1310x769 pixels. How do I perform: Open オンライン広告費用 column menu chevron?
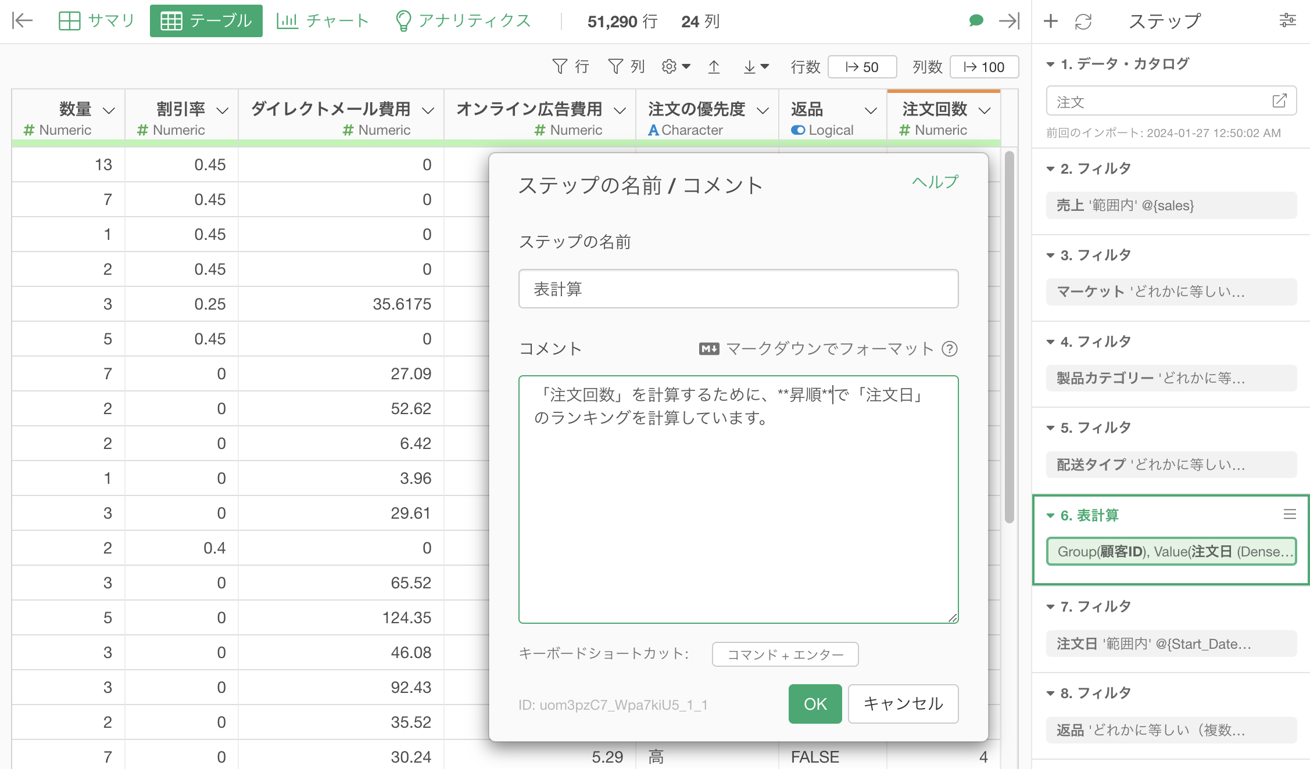[620, 110]
